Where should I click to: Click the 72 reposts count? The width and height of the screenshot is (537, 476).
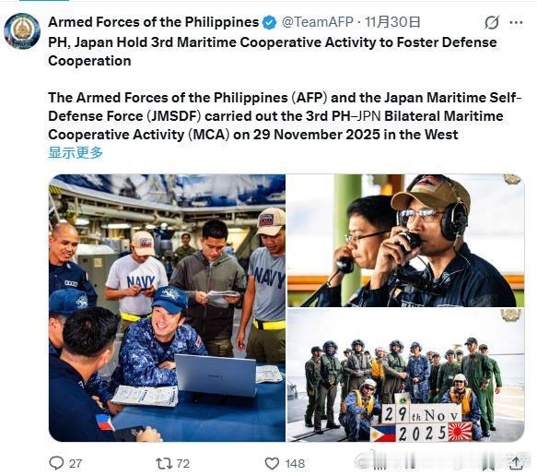tap(183, 464)
